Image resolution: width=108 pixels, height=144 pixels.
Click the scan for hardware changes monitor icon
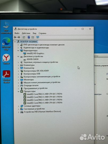click(38, 37)
